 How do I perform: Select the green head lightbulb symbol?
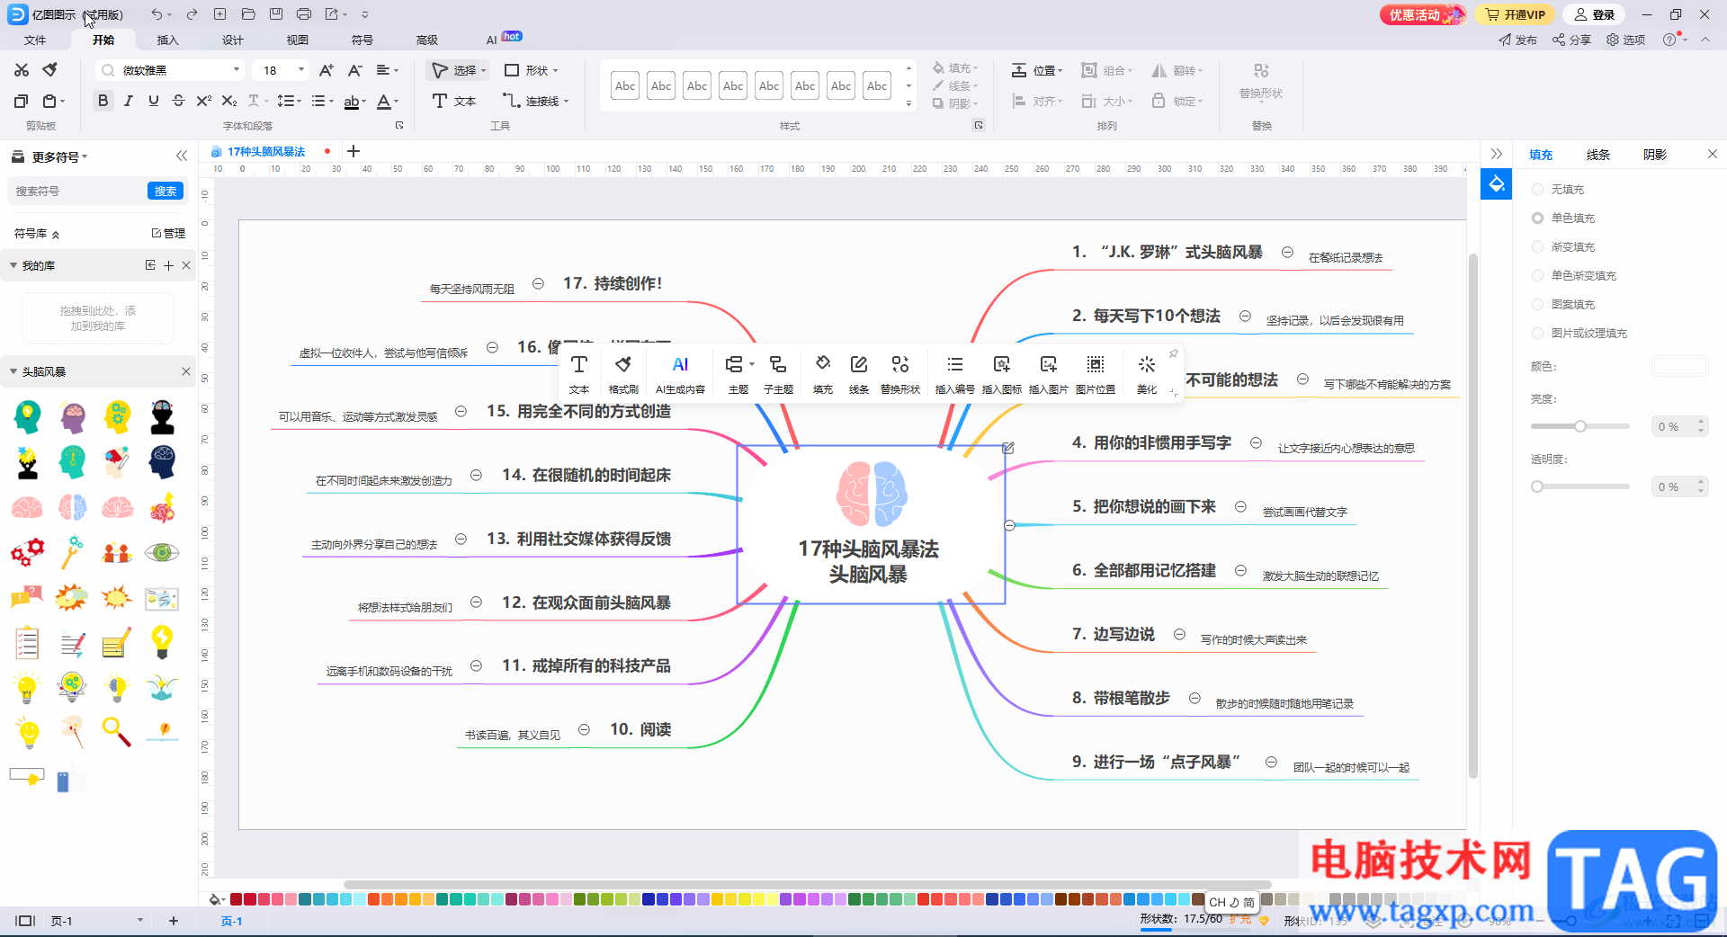(28, 417)
